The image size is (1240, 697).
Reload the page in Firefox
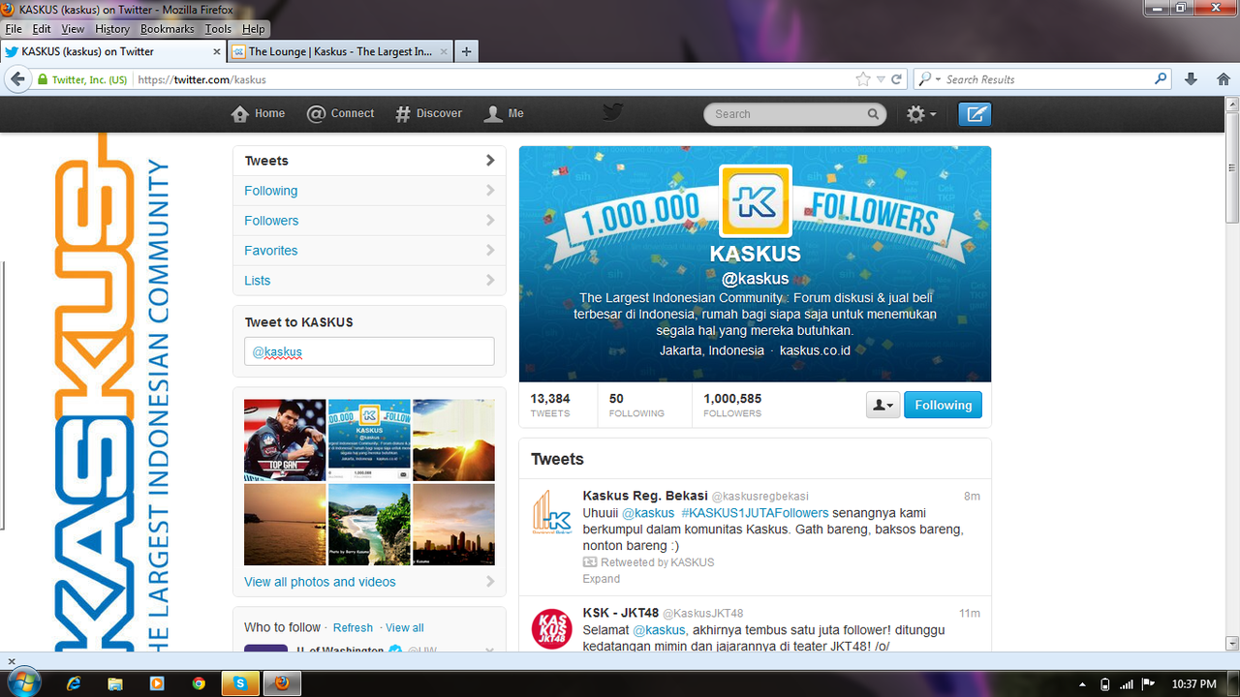click(897, 79)
